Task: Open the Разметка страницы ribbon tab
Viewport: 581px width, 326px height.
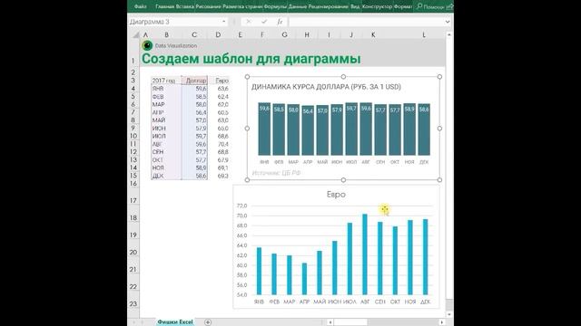Action: point(242,6)
